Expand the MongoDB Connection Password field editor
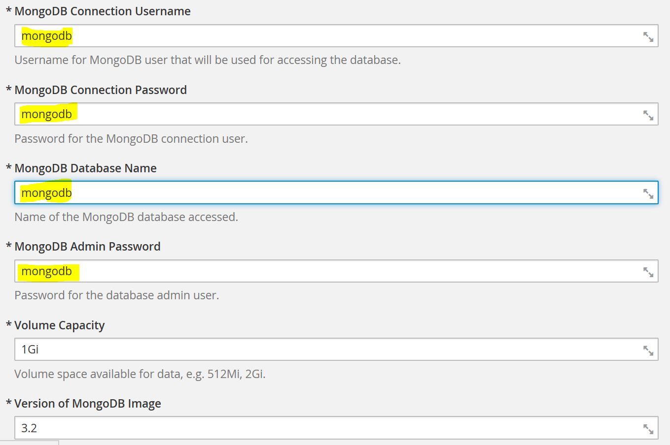 point(648,115)
